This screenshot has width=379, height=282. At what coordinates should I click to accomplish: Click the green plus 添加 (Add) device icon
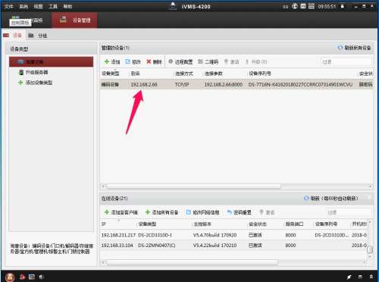107,61
